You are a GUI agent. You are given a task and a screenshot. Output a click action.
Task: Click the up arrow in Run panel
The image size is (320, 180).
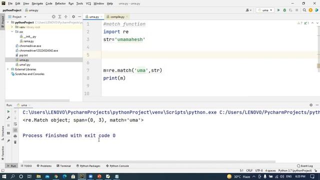(x=15, y=111)
